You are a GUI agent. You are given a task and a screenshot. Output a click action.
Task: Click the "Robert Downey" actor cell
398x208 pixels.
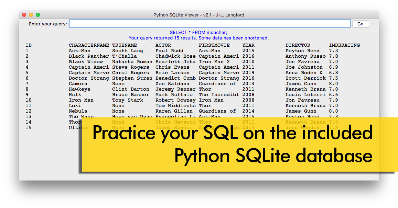tap(175, 100)
